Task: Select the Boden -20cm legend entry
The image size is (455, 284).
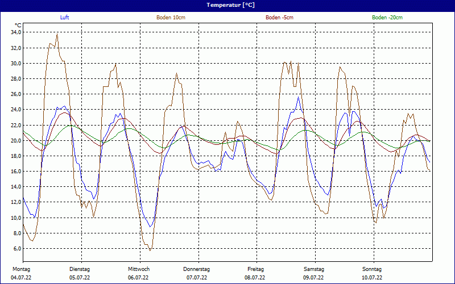Action: 387,18
